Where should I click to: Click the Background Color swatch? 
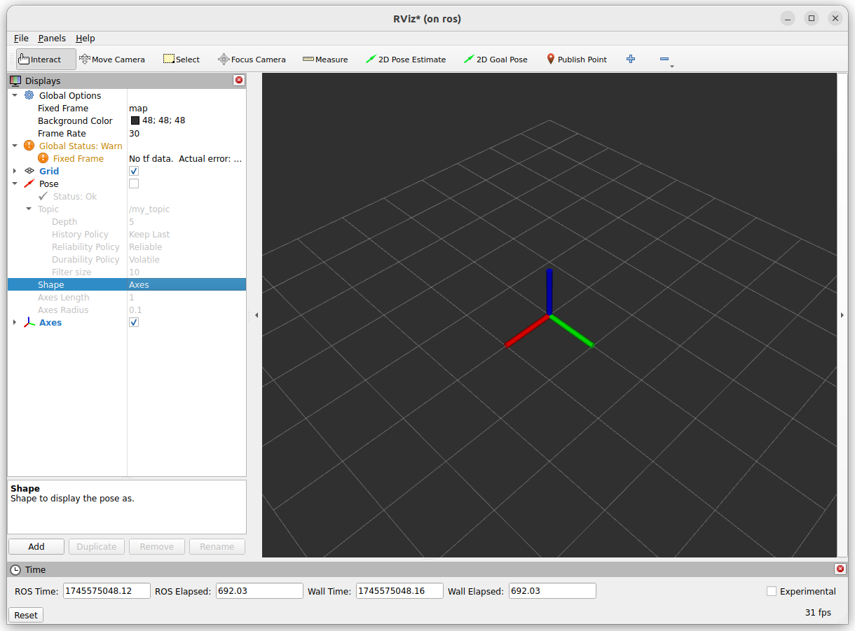135,120
